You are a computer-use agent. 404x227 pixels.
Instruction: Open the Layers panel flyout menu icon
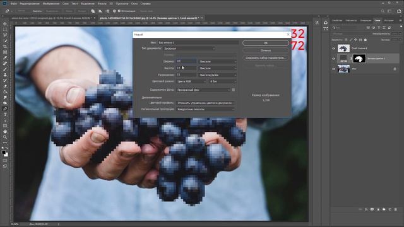401,20
